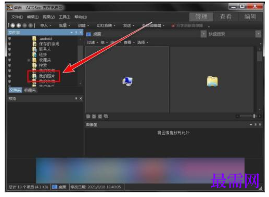Open the 导入 dropdown
Image resolution: width=269 pixels, height=197 pixels.
(x=46, y=25)
